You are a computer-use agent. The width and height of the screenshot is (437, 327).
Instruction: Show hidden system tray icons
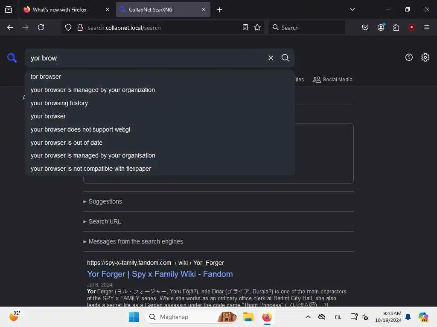(308, 317)
